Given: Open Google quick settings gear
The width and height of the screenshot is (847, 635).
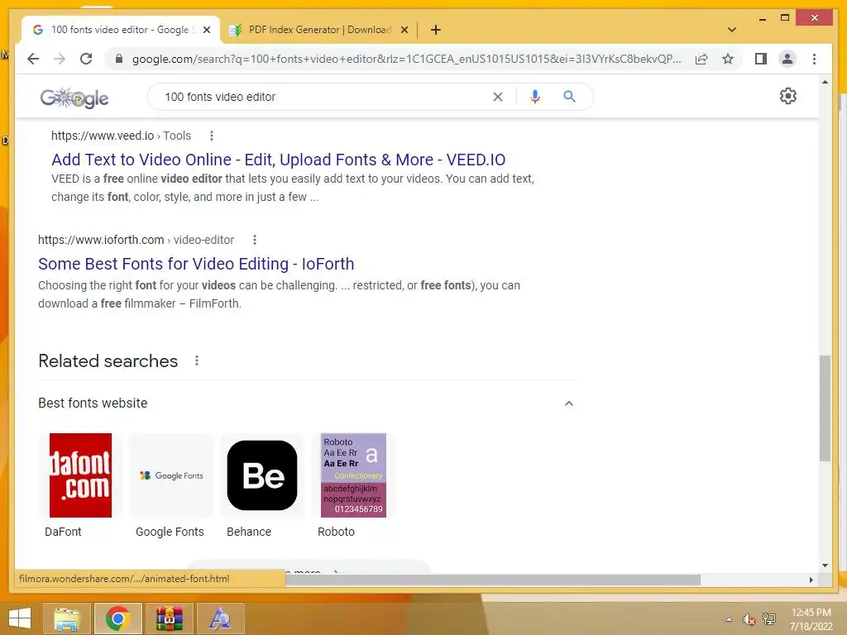Looking at the screenshot, I should (788, 96).
